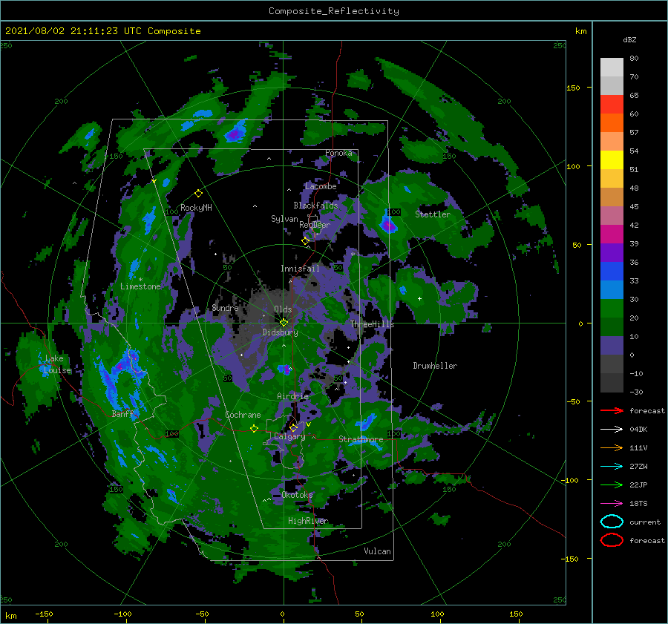Click the yellow diamond marker below RedDeer
The width and height of the screenshot is (668, 624).
pyautogui.click(x=306, y=241)
